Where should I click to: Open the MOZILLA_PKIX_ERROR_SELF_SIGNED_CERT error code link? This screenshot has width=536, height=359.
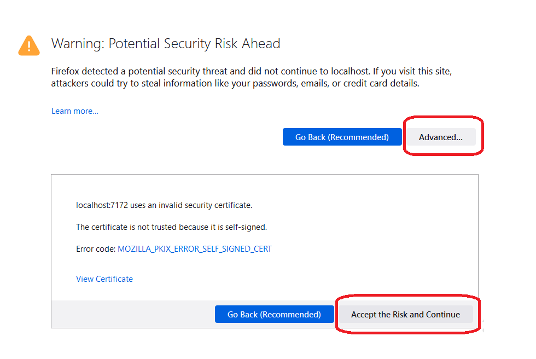(195, 249)
